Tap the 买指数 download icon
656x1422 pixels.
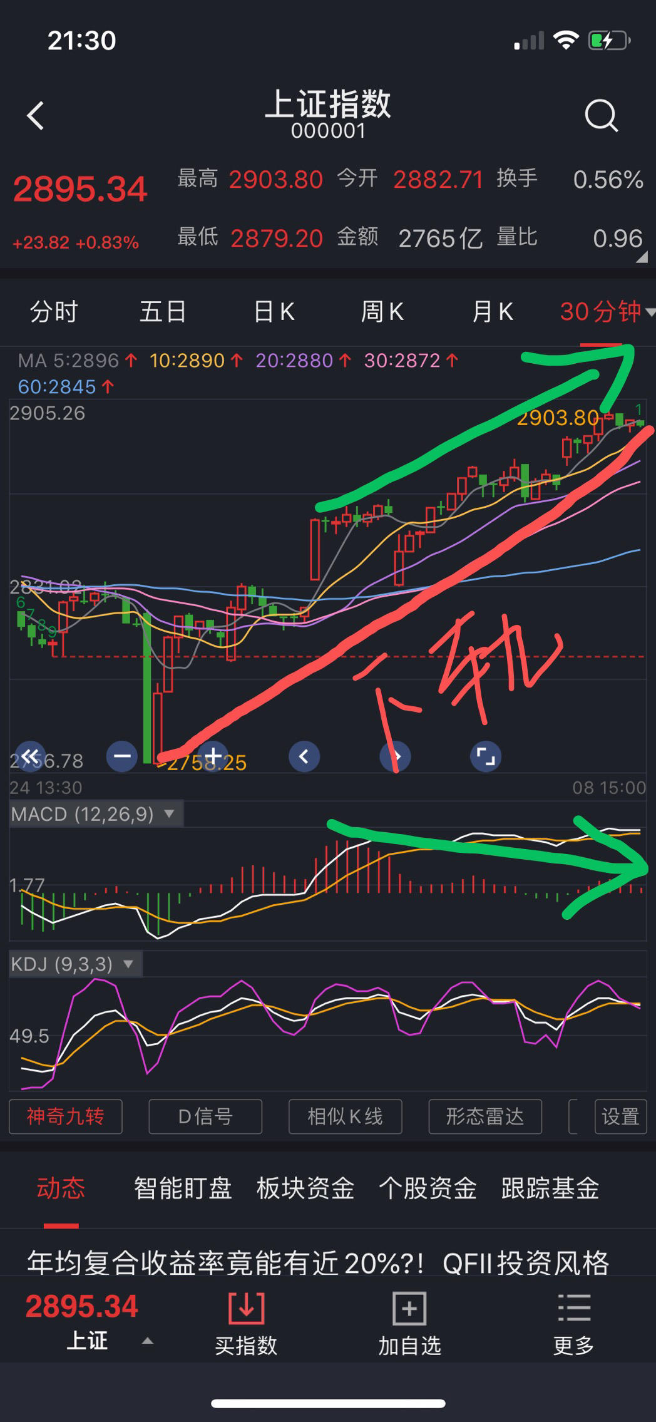pyautogui.click(x=246, y=1309)
